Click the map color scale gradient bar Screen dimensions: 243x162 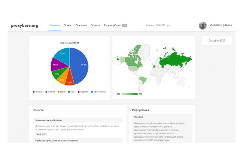coord(129,94)
